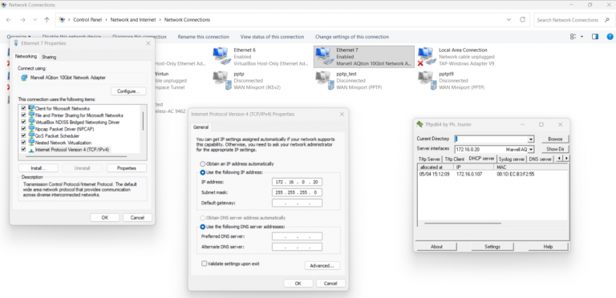
Task: Open the Tftp Server tab
Action: [429, 159]
